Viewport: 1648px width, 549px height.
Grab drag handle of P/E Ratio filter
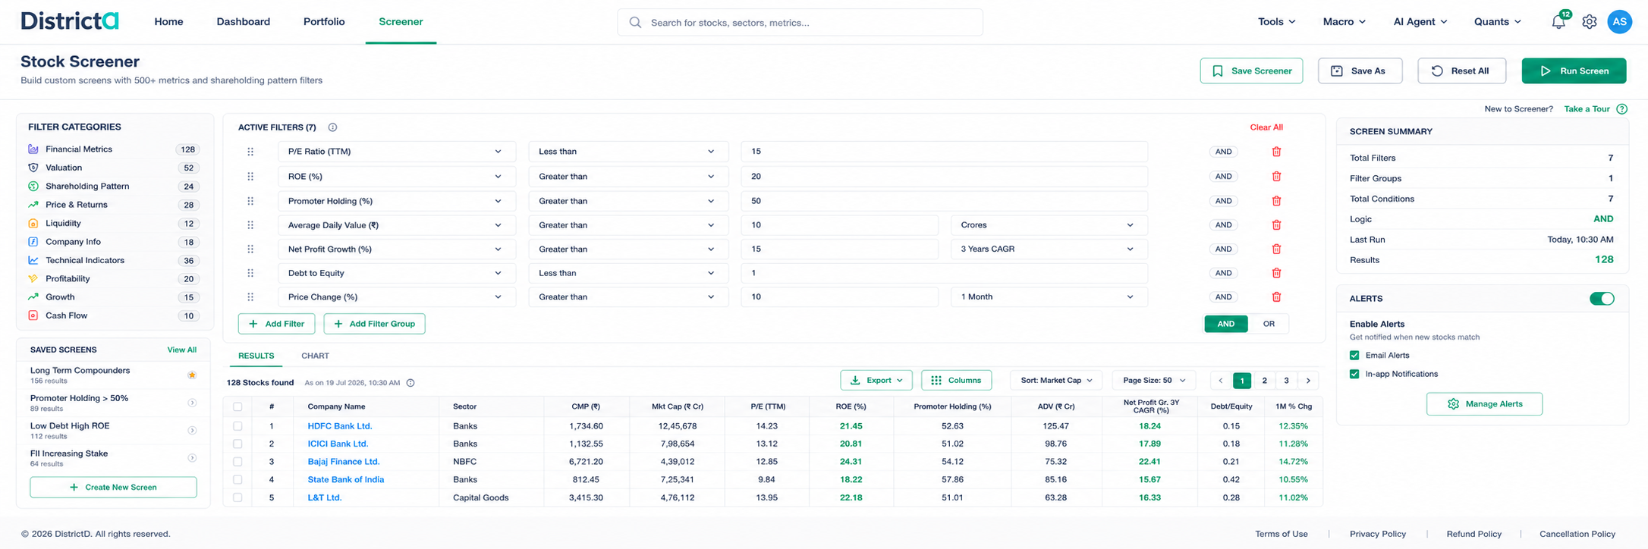[250, 152]
